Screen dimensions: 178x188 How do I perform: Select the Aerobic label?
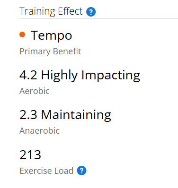[x=35, y=91]
